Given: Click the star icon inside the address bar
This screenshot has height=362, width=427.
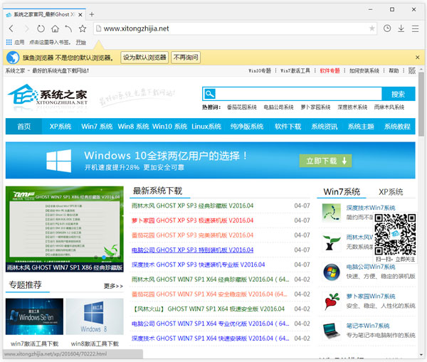Looking at the screenshot, I should click(371, 28).
